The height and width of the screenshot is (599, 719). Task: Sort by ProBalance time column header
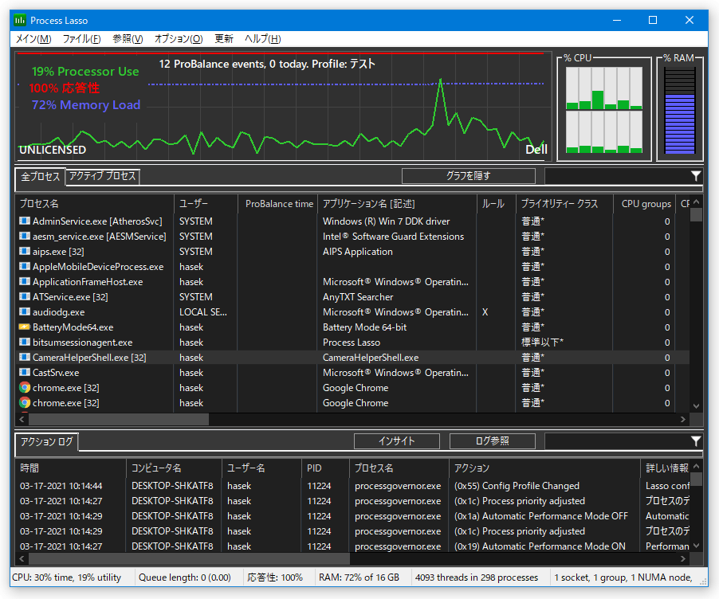coord(278,203)
